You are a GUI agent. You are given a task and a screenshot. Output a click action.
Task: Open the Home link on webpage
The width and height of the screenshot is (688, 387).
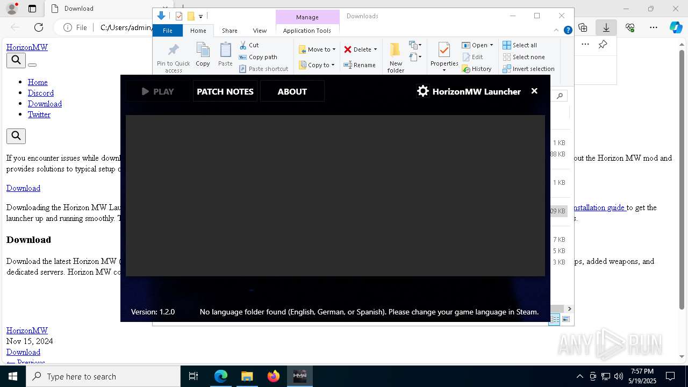point(38,82)
